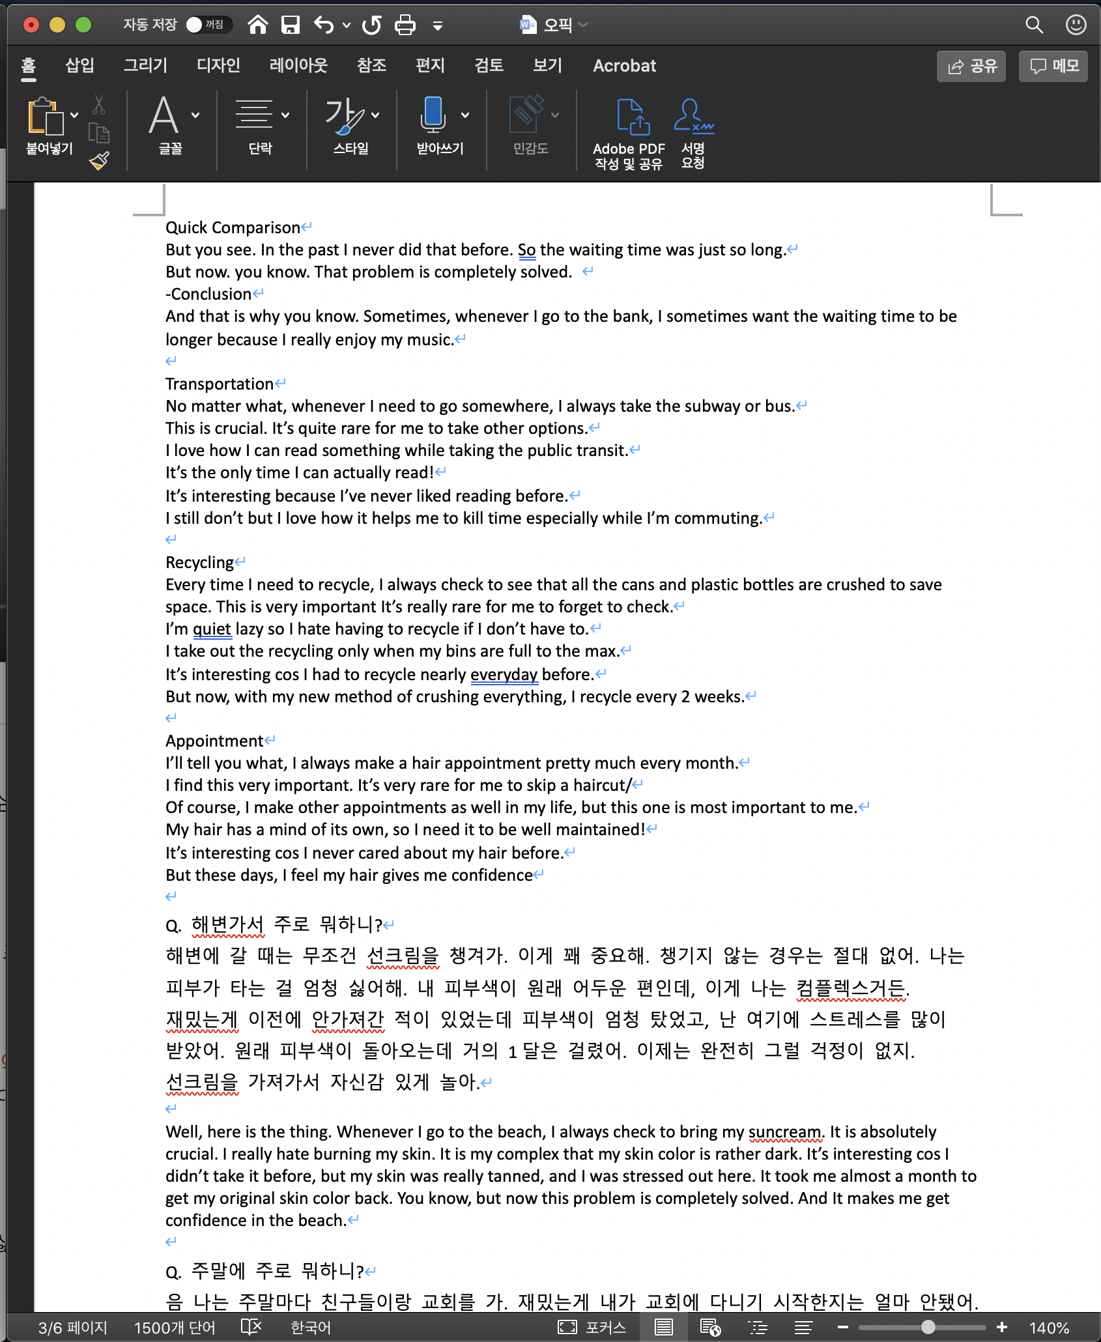Image resolution: width=1101 pixels, height=1342 pixels.
Task: Zoom in with the plus button
Action: (x=1002, y=1327)
